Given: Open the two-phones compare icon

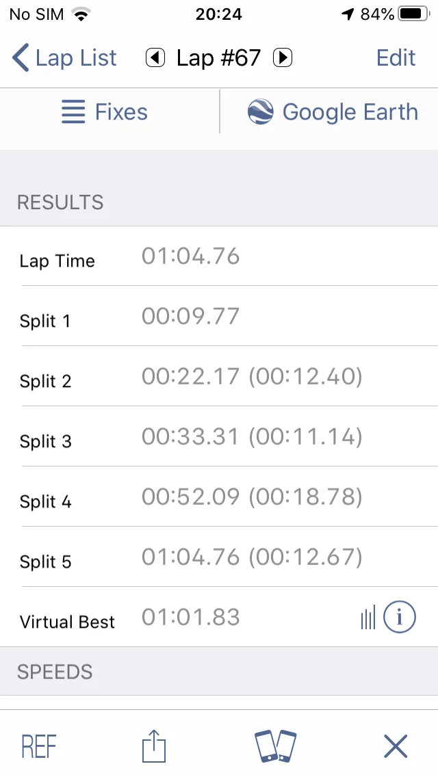Looking at the screenshot, I should point(275,746).
